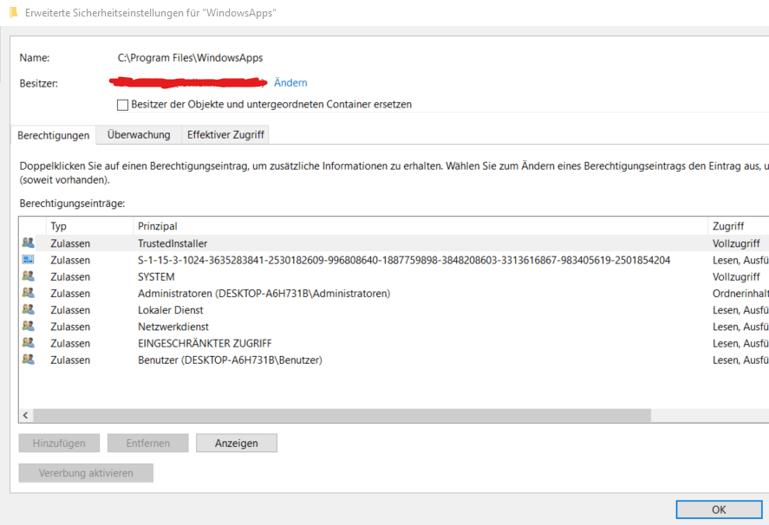769x525 pixels.
Task: Click the left arrow of the horizontal scrollbar
Action: click(25, 415)
